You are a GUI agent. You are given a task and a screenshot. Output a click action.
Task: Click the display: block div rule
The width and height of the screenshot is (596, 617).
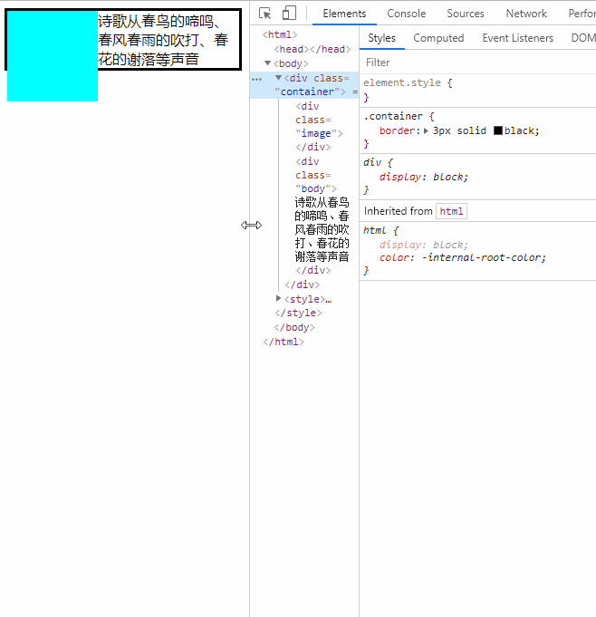click(x=423, y=177)
